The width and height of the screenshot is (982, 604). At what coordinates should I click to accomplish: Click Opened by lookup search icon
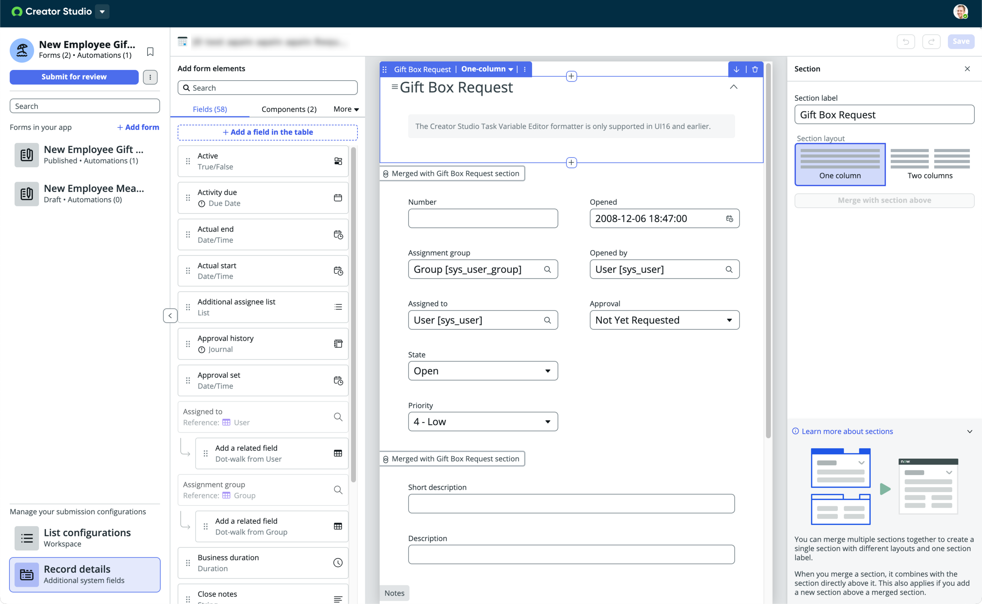[729, 269]
